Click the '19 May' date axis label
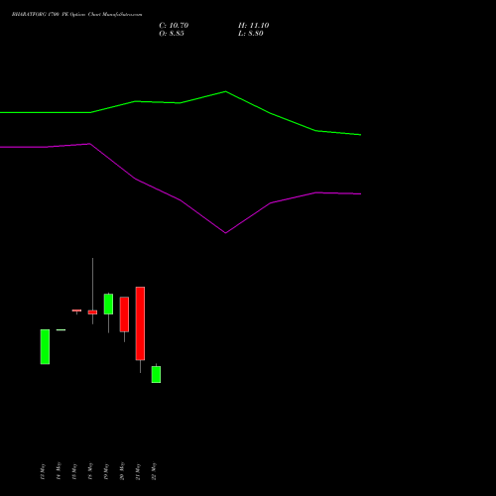Image resolution: width=496 pixels, height=496 pixels. point(106,471)
